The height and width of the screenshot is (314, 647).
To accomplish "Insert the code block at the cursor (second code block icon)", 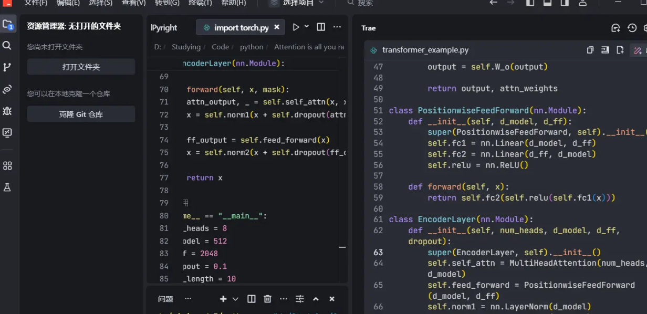I will [606, 50].
